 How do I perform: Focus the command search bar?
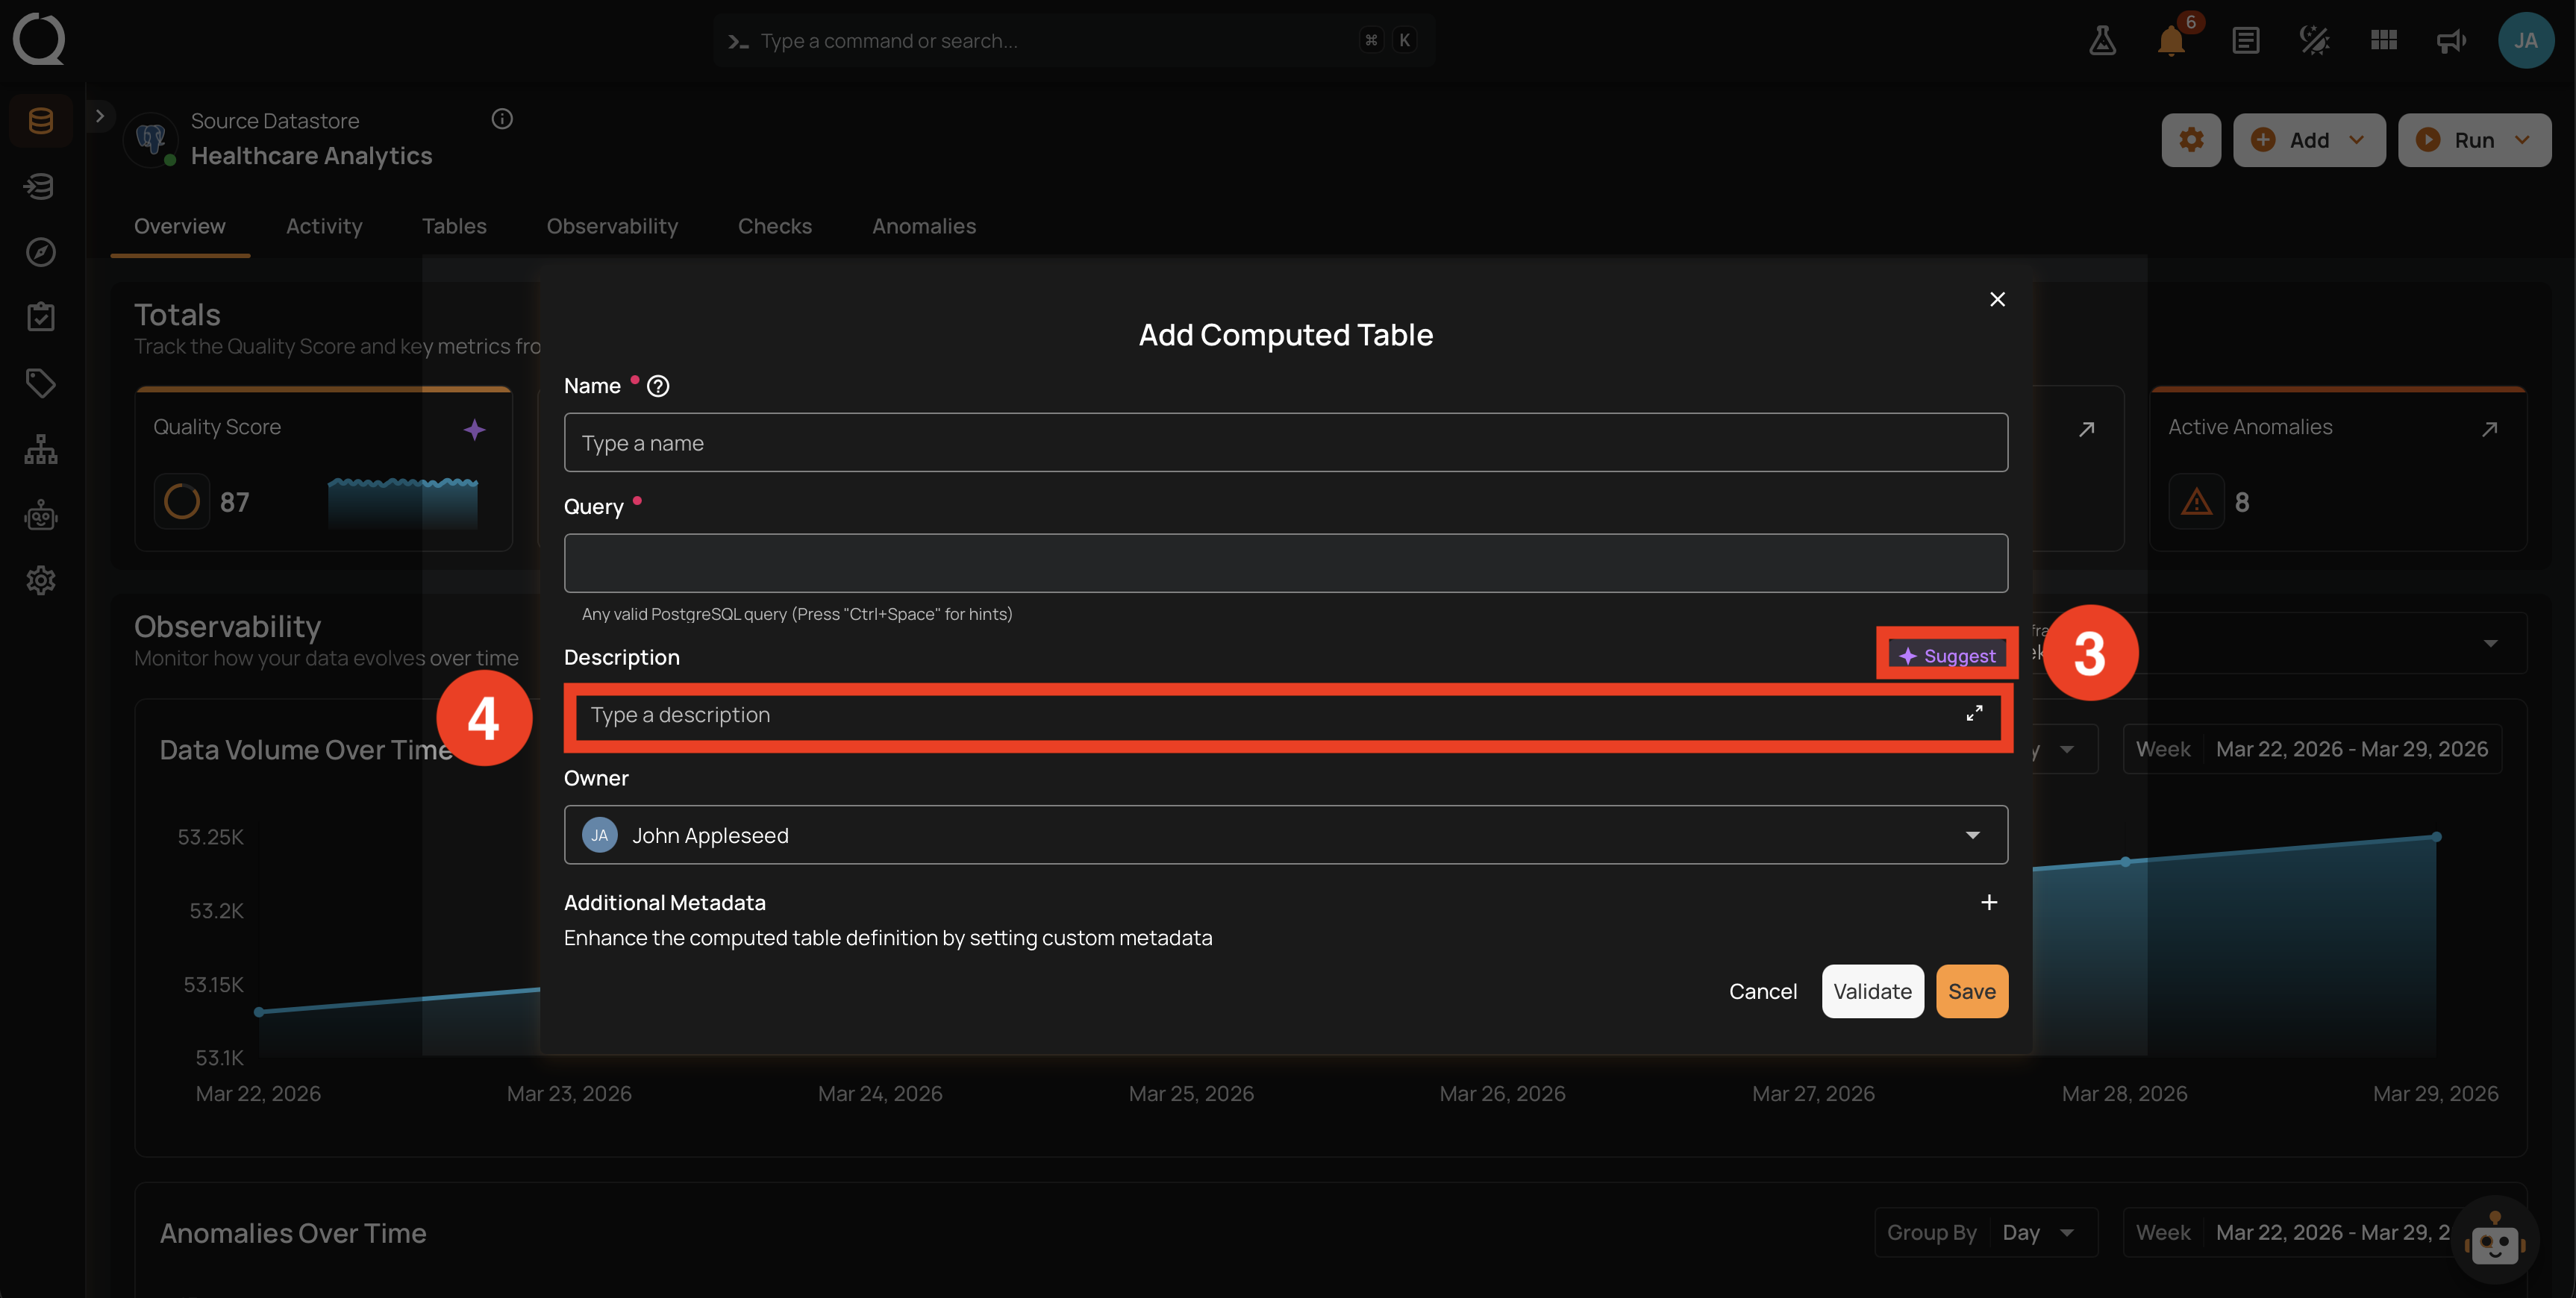(1074, 40)
